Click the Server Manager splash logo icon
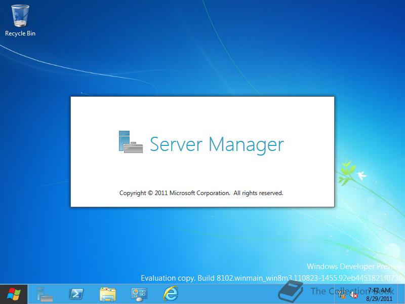The width and height of the screenshot is (405, 304). pos(131,142)
